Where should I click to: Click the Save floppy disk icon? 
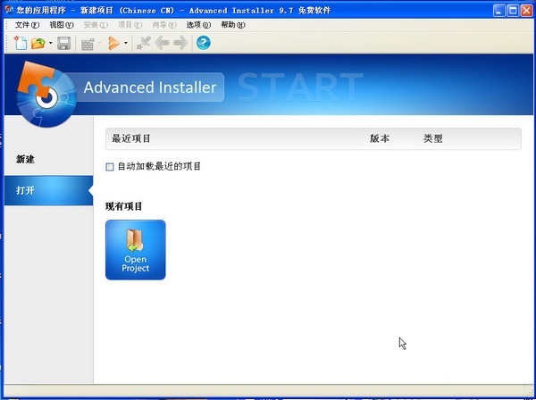coord(64,43)
